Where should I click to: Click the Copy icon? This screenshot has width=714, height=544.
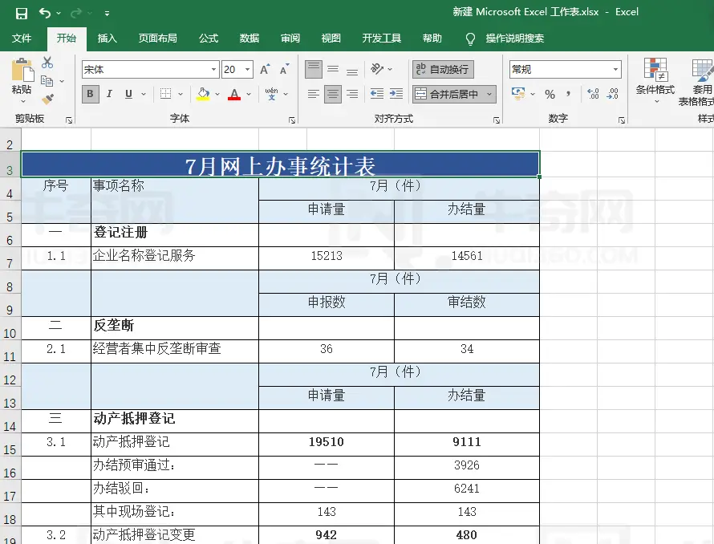pyautogui.click(x=47, y=81)
